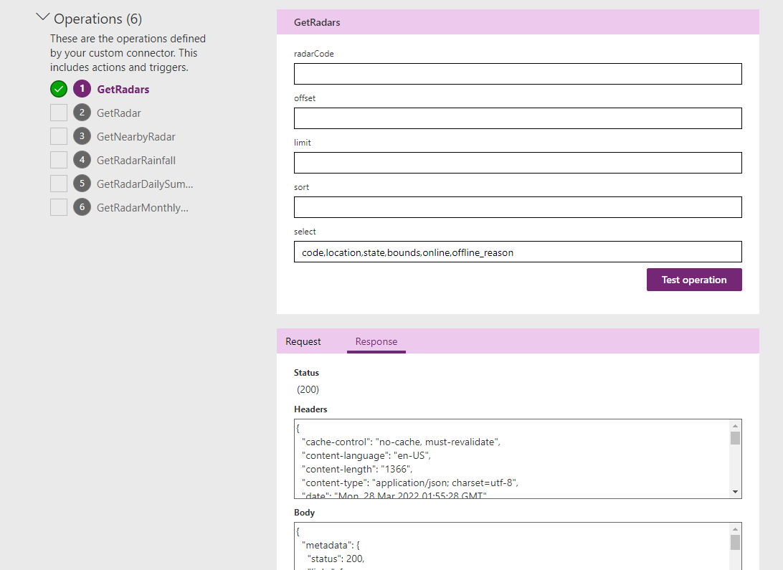783x570 pixels.
Task: Run the Test operation button
Action: [x=694, y=280]
